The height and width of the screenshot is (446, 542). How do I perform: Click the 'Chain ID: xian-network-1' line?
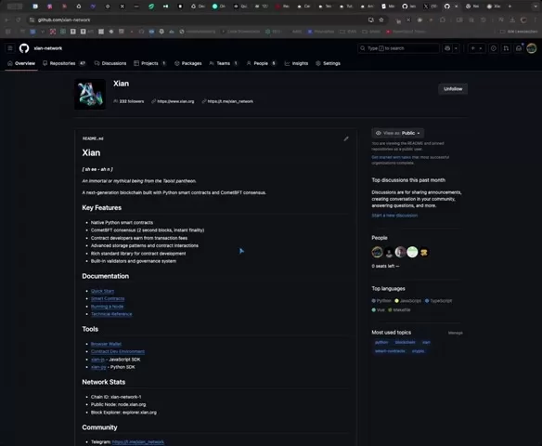point(116,397)
